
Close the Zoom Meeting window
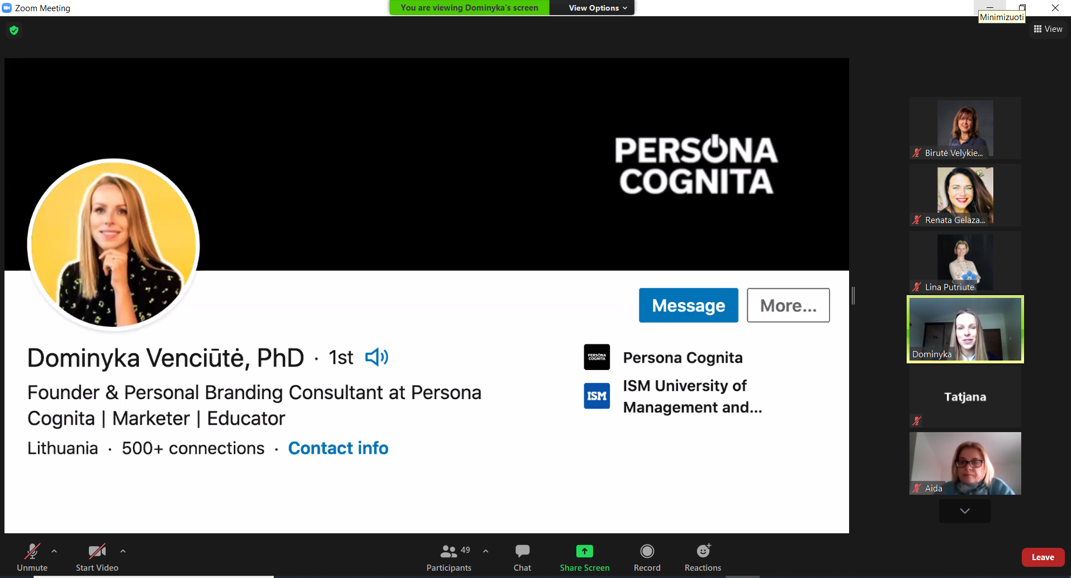(1055, 8)
